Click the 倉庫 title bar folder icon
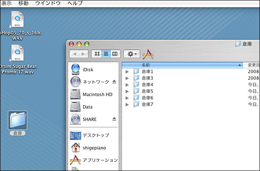 click(238, 44)
